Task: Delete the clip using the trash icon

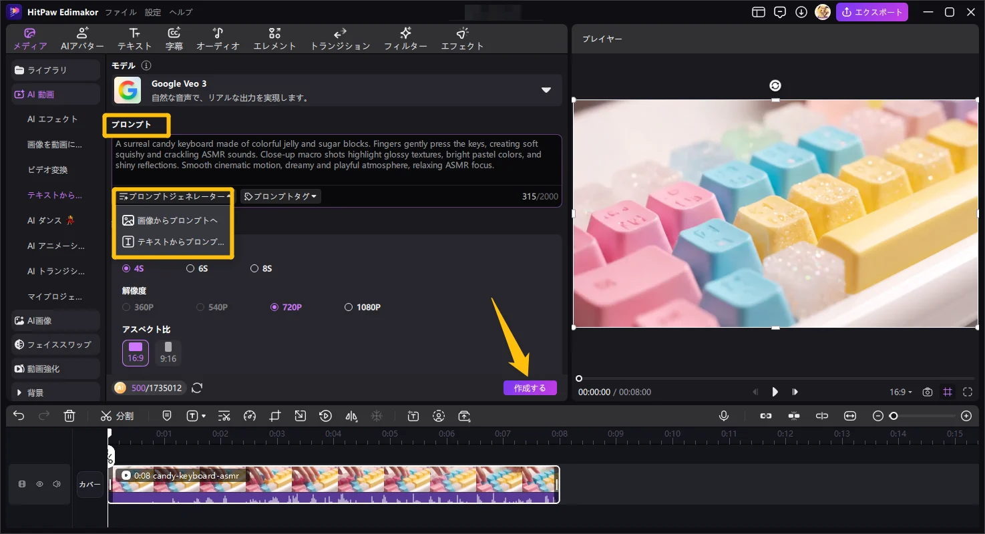Action: 69,415
